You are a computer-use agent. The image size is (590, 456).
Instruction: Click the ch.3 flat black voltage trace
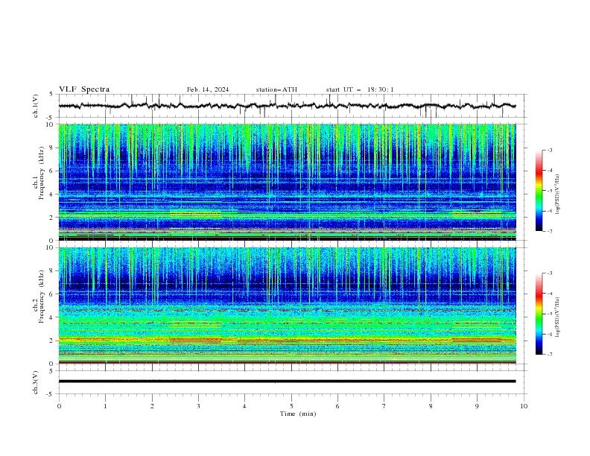click(287, 381)
